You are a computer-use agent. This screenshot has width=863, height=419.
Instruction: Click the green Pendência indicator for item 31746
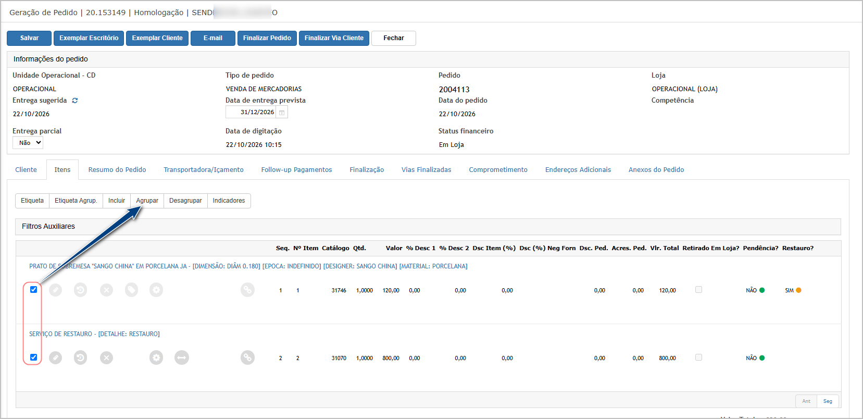point(762,290)
